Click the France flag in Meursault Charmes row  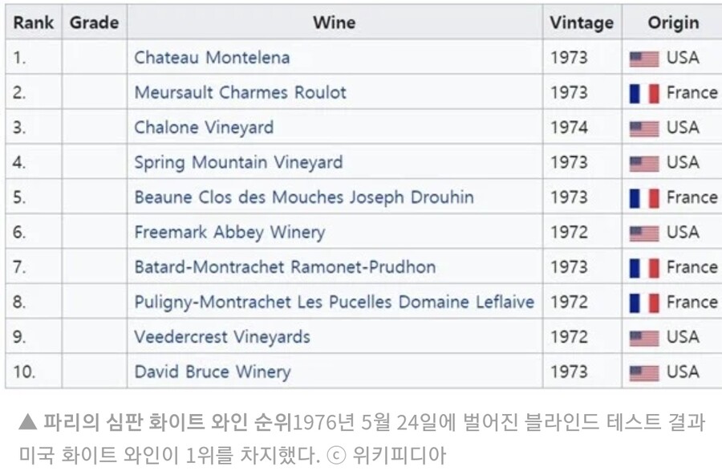644,94
